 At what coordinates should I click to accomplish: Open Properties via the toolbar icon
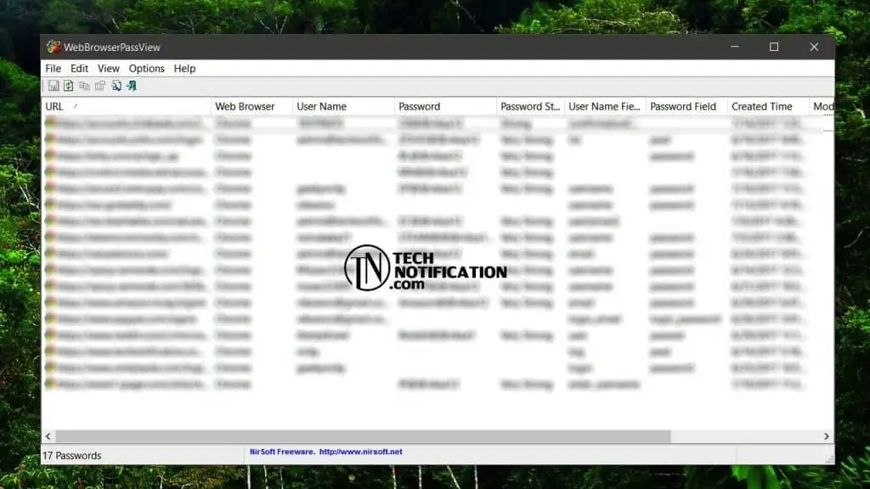click(100, 86)
